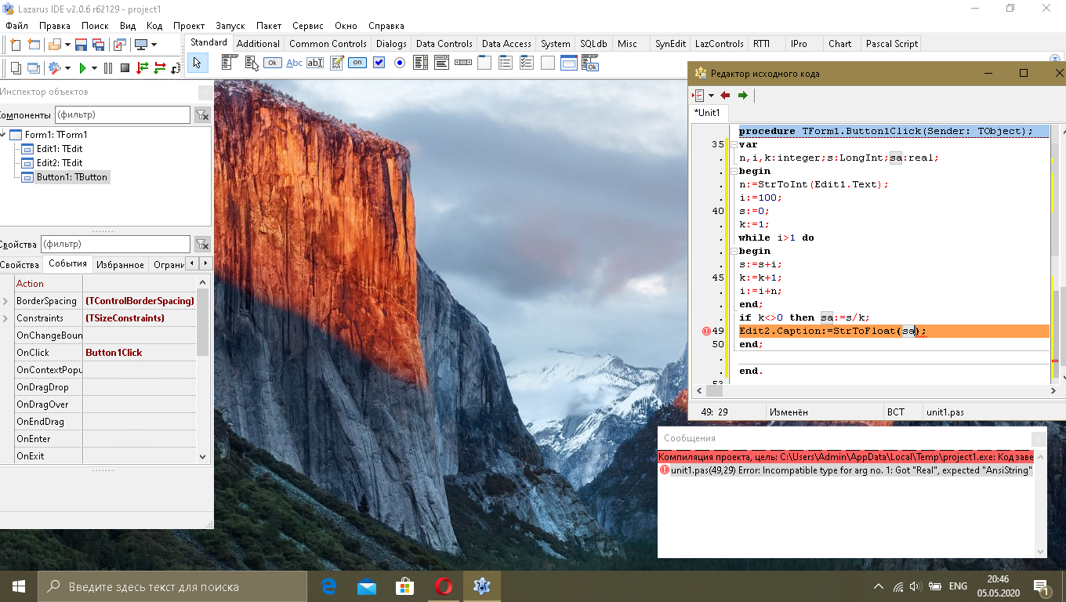Select the TCheckGroup component icon
Viewport: 1066px width, 602px height.
527,63
